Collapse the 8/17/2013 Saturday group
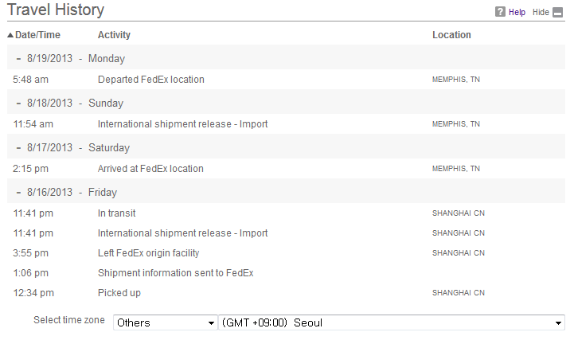Screen dimensions: 574x340 [x=18, y=148]
